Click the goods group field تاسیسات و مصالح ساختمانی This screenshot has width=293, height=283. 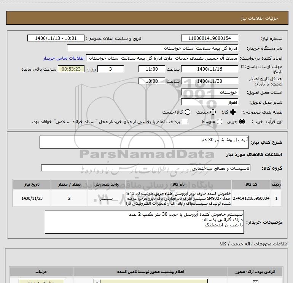(x=146, y=168)
